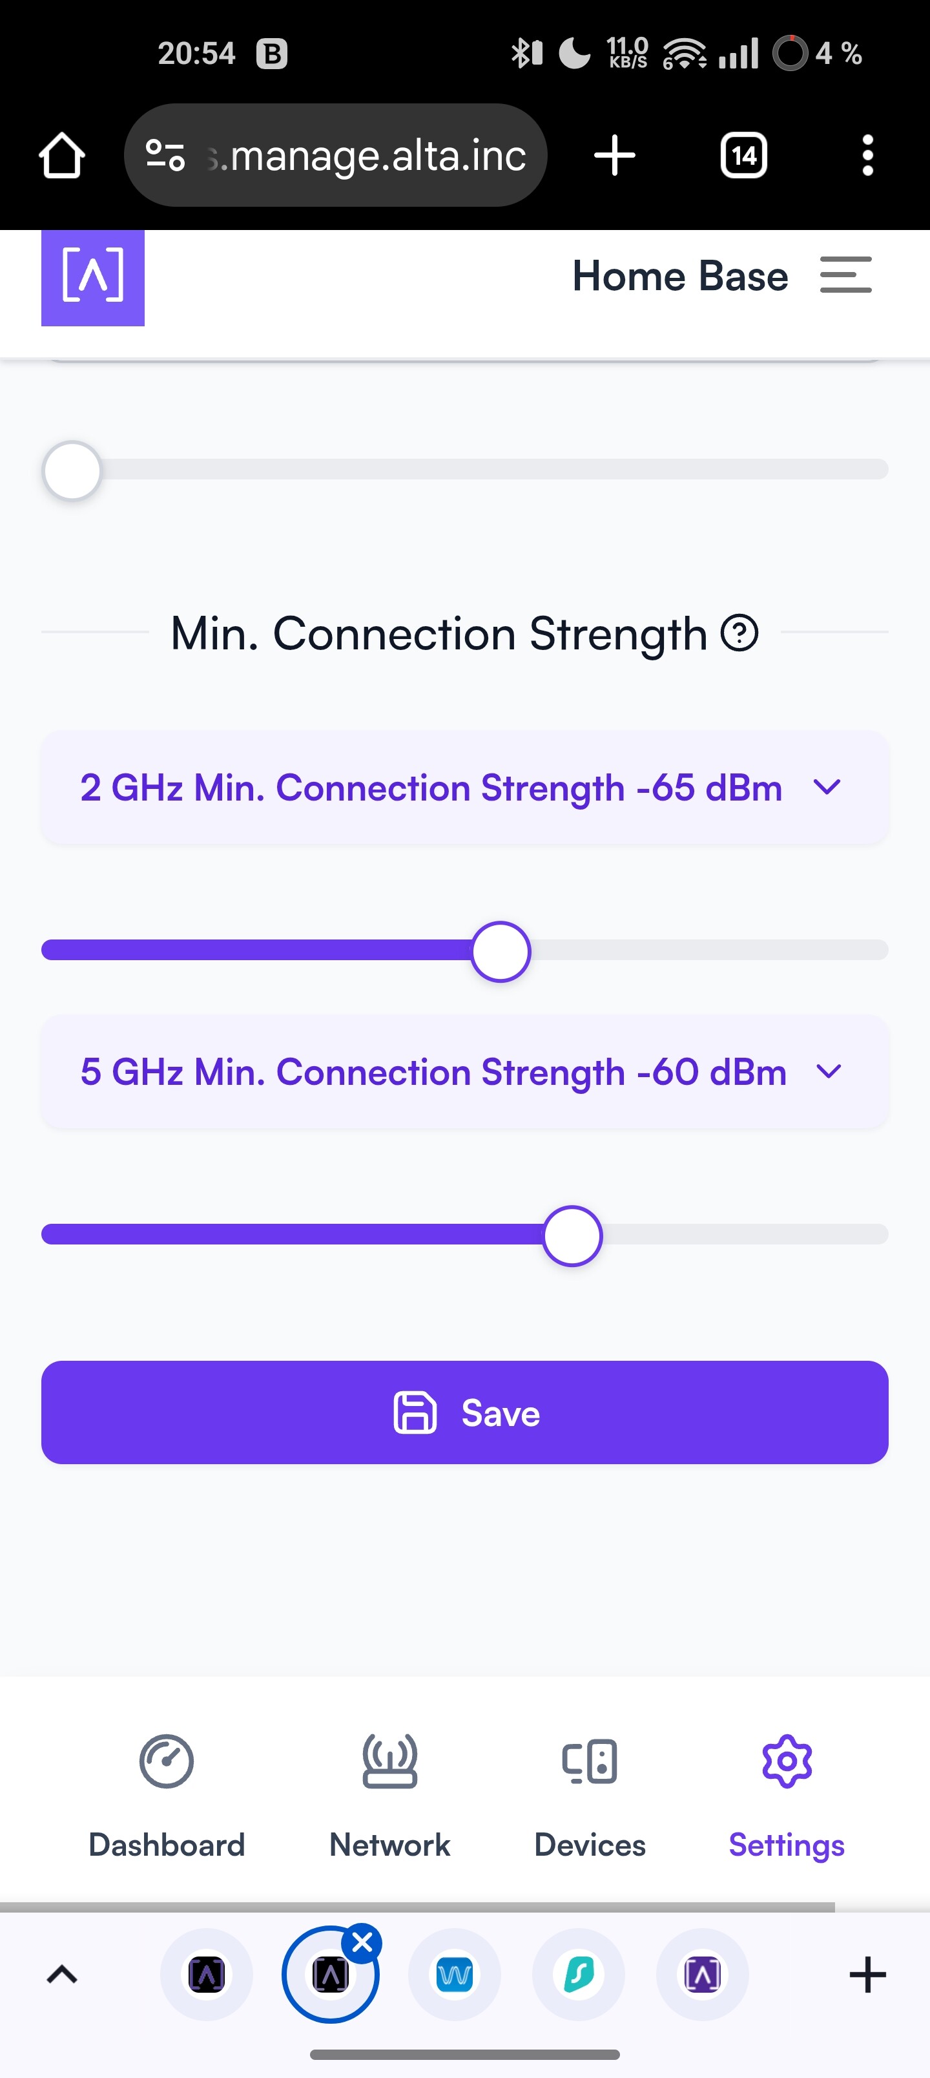Switch to the blue W tab thumbnail
Screen dimensions: 930x2078
click(454, 1975)
